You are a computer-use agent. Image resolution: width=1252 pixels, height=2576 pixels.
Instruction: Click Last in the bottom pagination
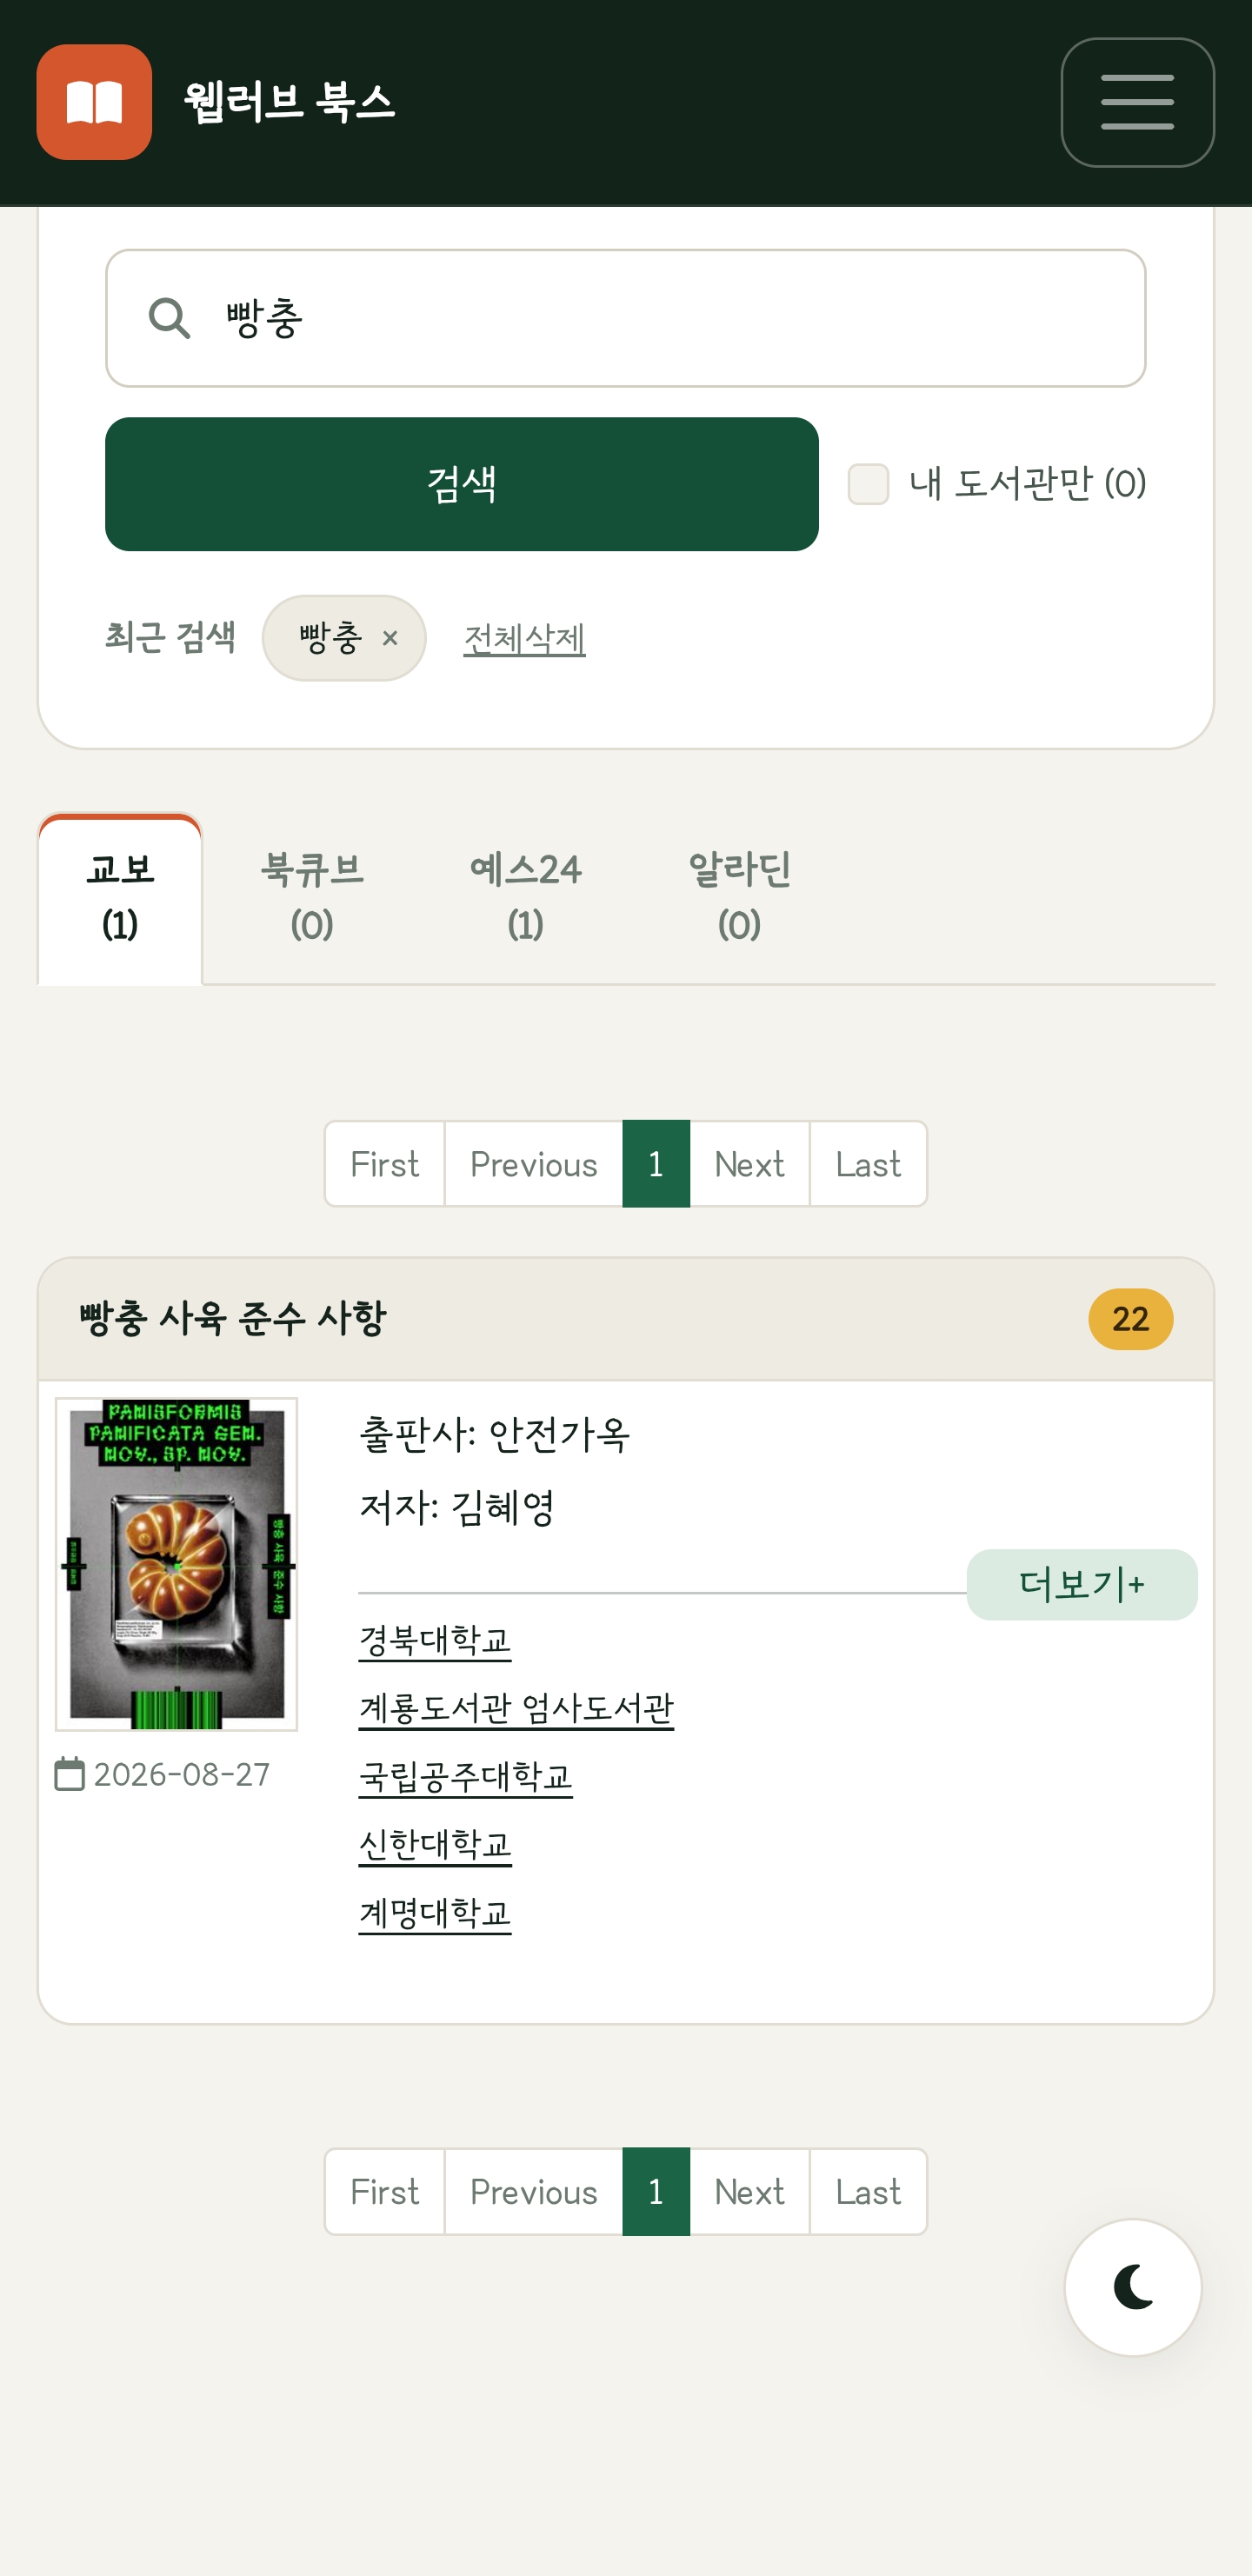[868, 2191]
